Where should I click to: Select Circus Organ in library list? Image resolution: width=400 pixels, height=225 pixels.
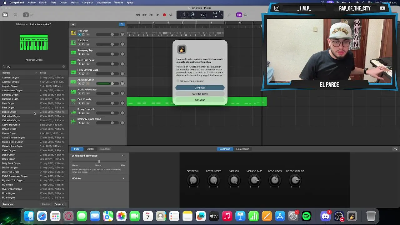[34, 133]
